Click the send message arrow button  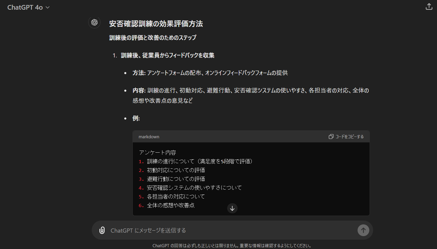pyautogui.click(x=363, y=230)
